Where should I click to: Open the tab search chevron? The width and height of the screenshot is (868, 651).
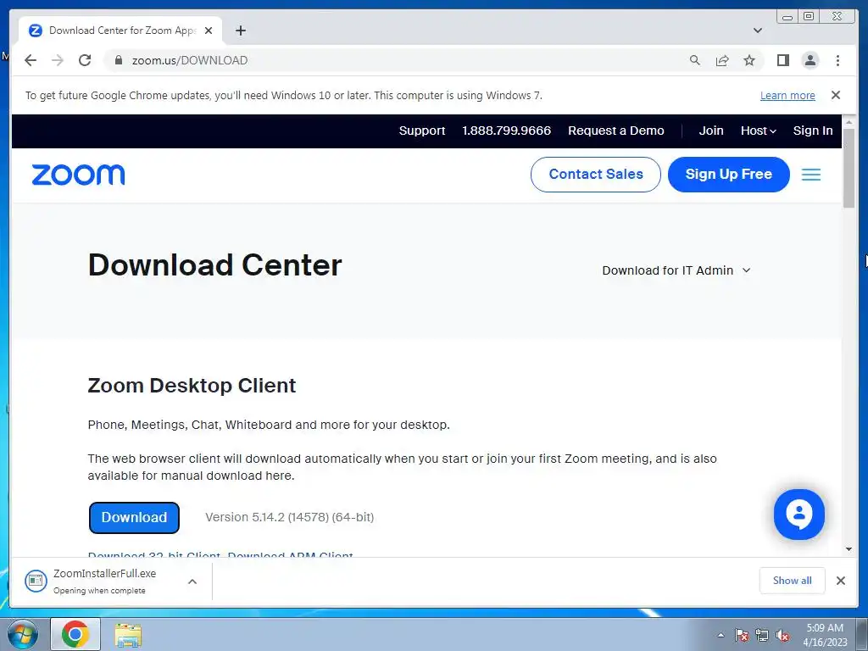pyautogui.click(x=758, y=31)
